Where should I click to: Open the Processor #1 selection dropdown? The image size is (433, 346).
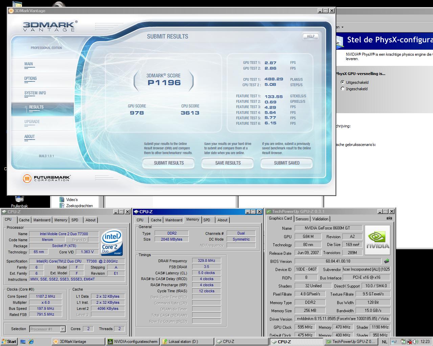click(x=63, y=329)
